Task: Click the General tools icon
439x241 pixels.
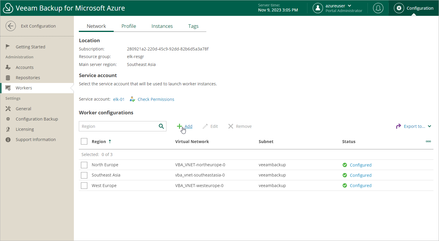Action: pos(8,109)
